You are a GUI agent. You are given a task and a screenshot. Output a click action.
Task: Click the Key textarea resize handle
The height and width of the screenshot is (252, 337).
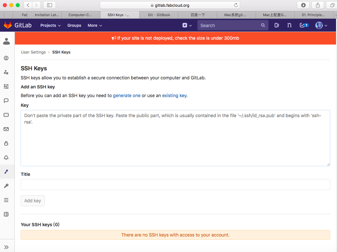pos(328,164)
